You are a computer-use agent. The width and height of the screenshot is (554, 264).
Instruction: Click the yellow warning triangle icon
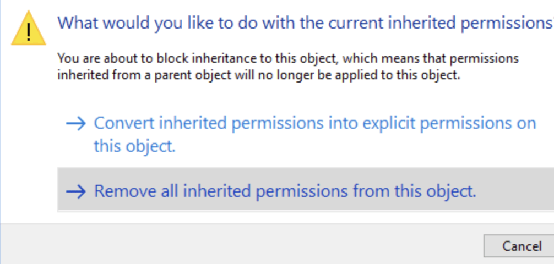[28, 28]
